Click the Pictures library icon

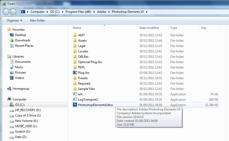12,73
